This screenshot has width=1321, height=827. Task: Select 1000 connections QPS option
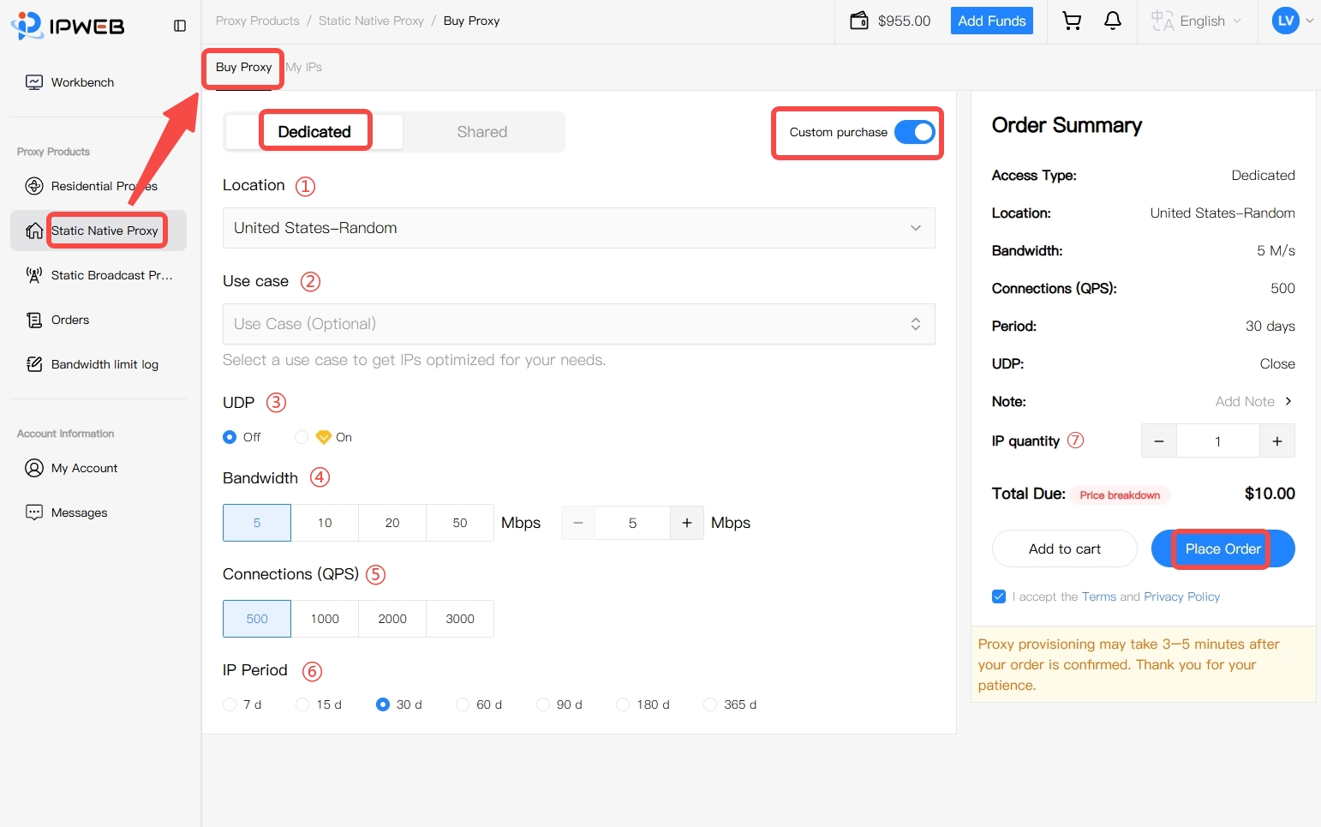325,619
